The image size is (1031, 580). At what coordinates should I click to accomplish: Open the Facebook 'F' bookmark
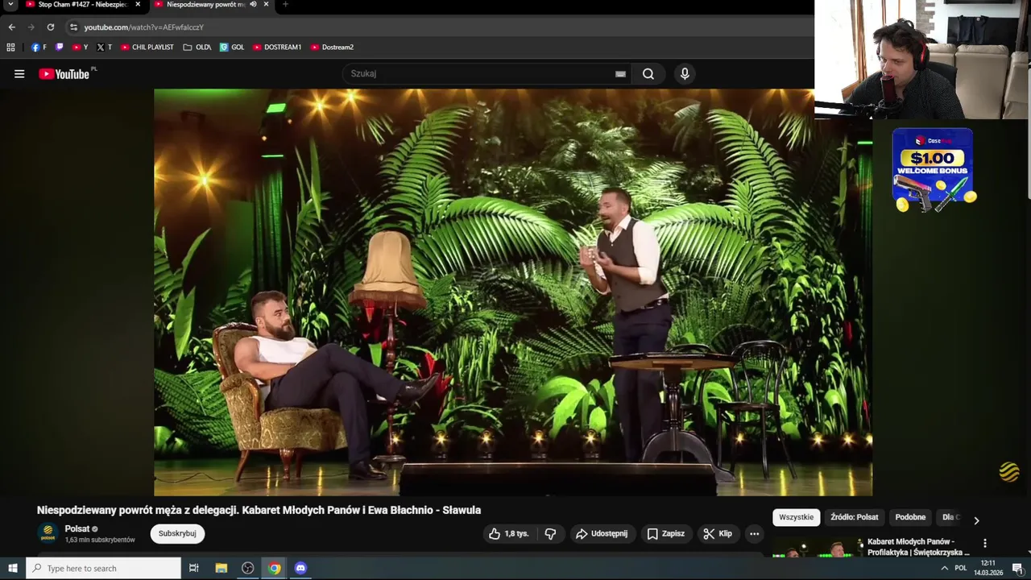point(39,48)
